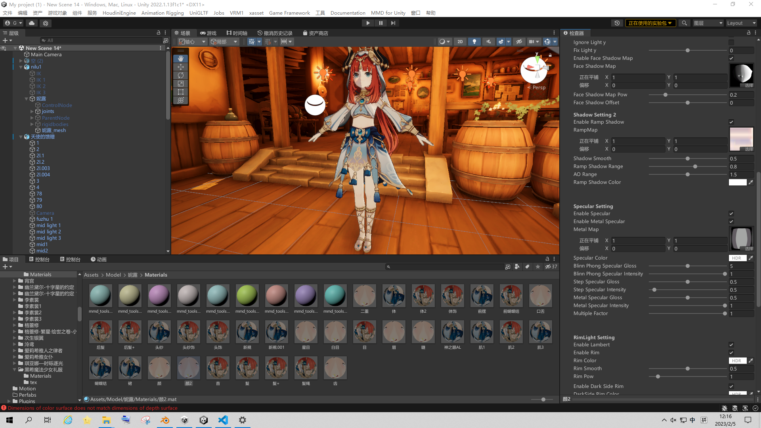Click the Ramp Shadow Range slider
Viewport: 761px width, 428px height.
click(x=687, y=166)
